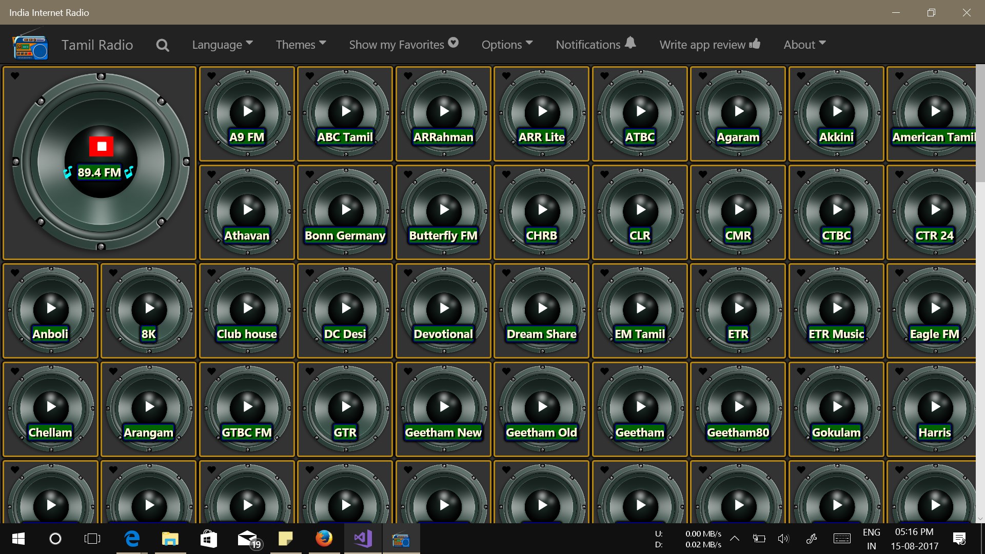Play the GTBC FM station
985x554 pixels.
248,407
